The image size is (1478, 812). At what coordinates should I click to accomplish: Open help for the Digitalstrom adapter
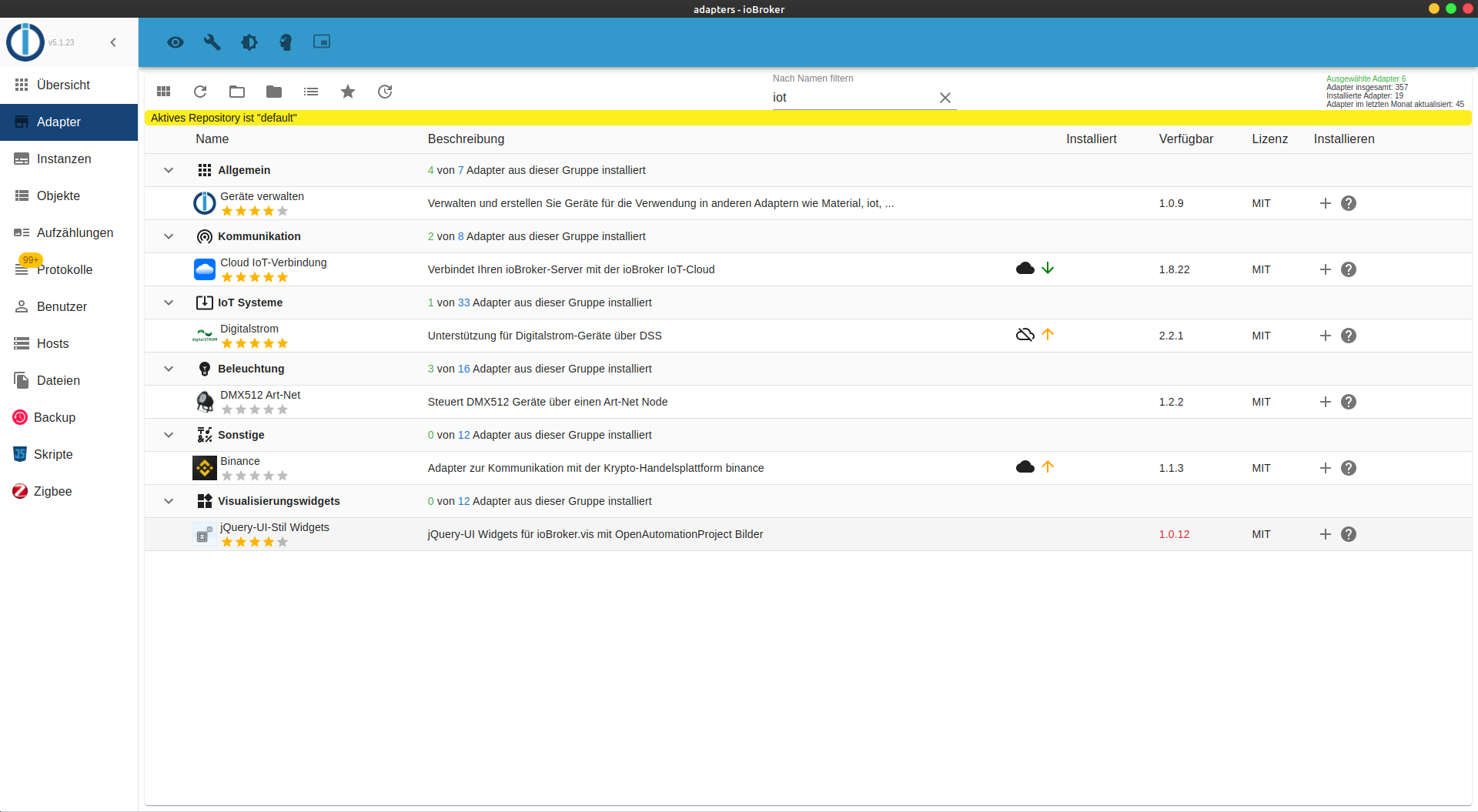coord(1349,336)
